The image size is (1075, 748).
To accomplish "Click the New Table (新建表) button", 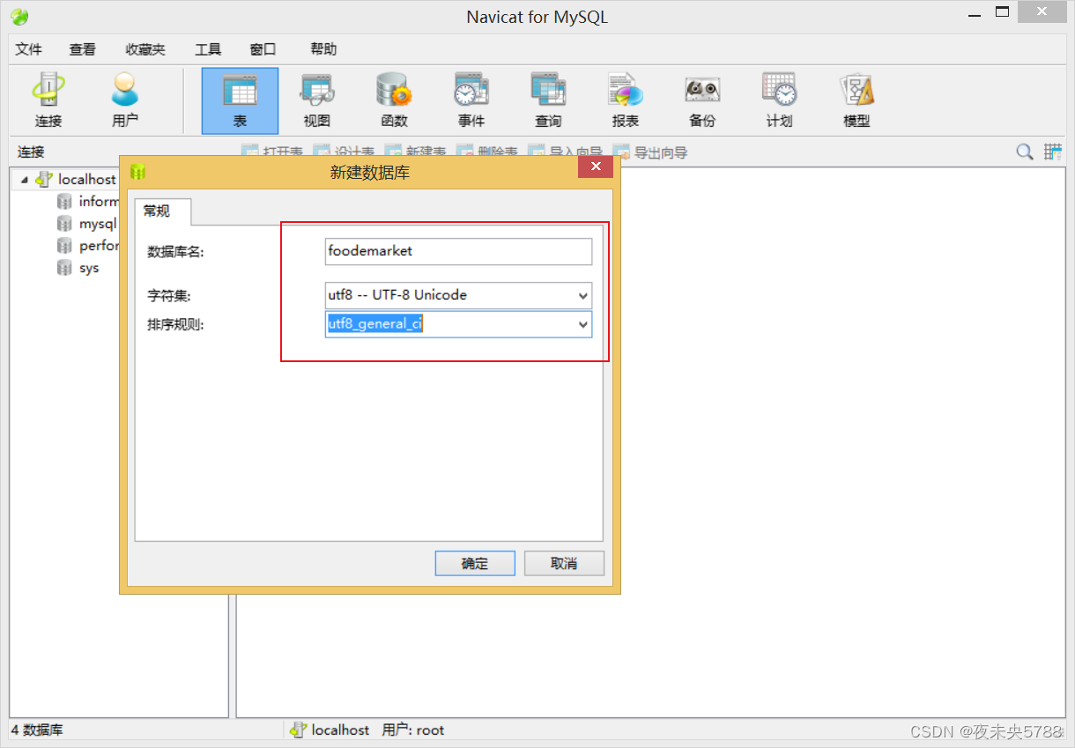I will tap(416, 152).
